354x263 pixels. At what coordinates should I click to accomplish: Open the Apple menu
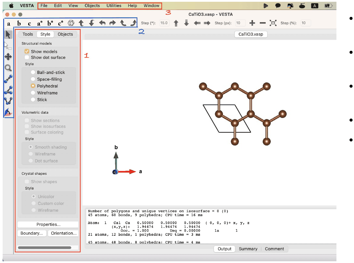coord(11,6)
